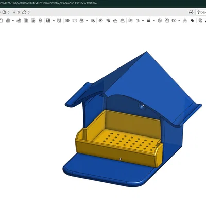Select the Transform tool icon
This screenshot has height=206, width=206.
click(82, 21)
